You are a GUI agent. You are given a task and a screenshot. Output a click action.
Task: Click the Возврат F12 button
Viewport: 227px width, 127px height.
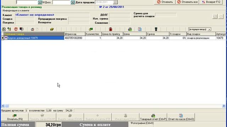(x=211, y=2)
